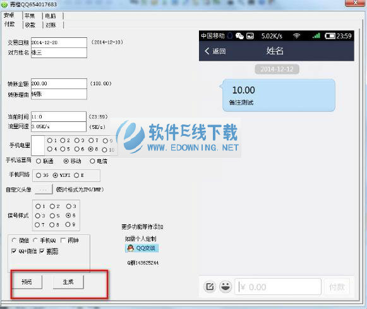Image resolution: width=367 pixels, height=309 pixels.
Task: Switch to the 安卓 tab
Action: pyautogui.click(x=9, y=16)
